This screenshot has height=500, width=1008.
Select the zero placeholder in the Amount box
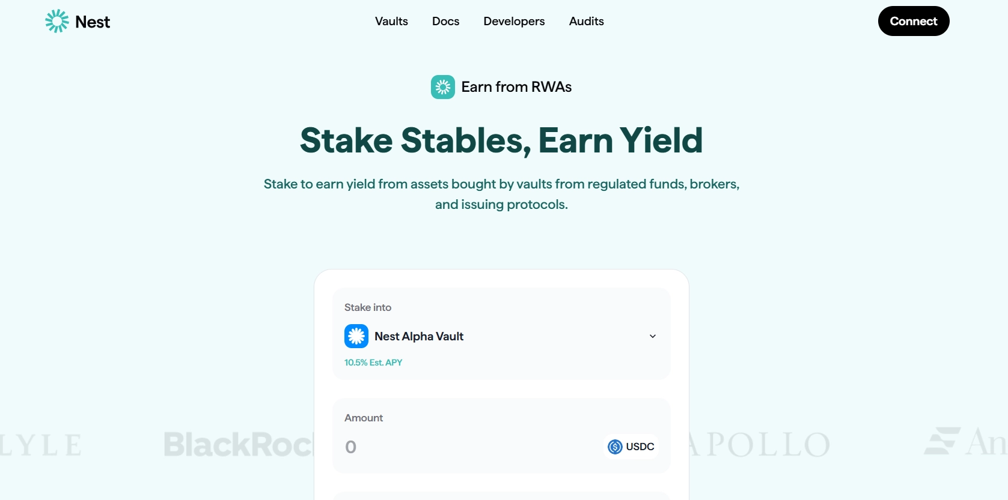pos(351,447)
